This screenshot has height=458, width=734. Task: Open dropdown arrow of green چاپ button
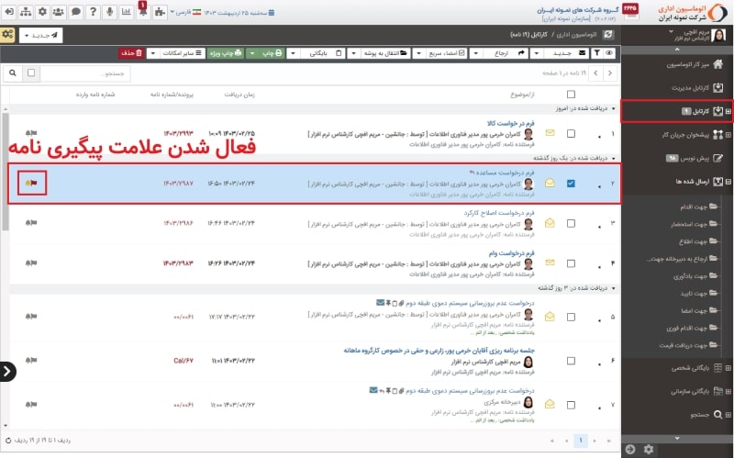[252, 53]
